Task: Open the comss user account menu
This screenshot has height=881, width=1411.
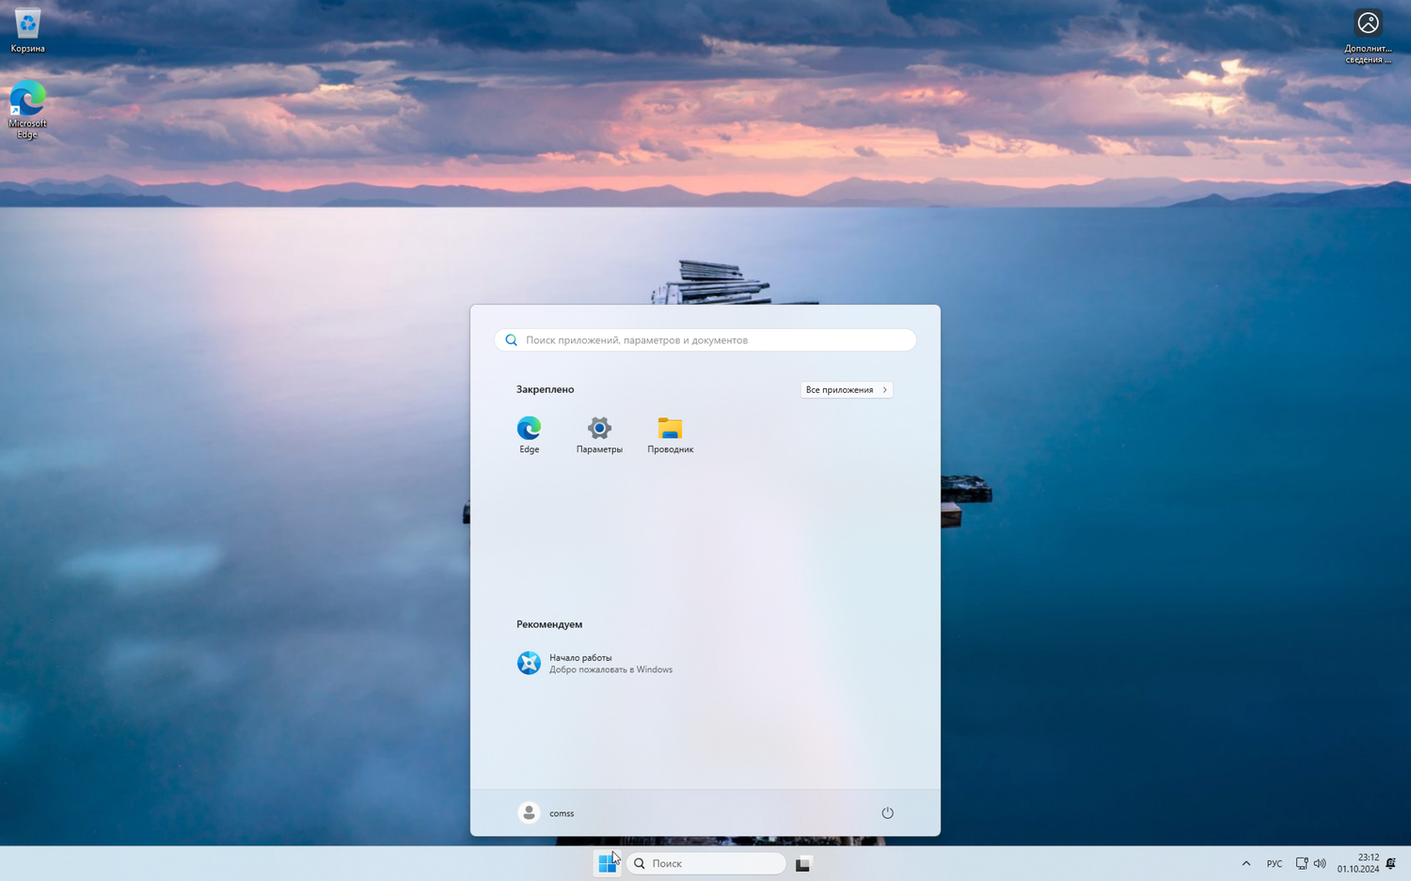Action: tap(547, 812)
